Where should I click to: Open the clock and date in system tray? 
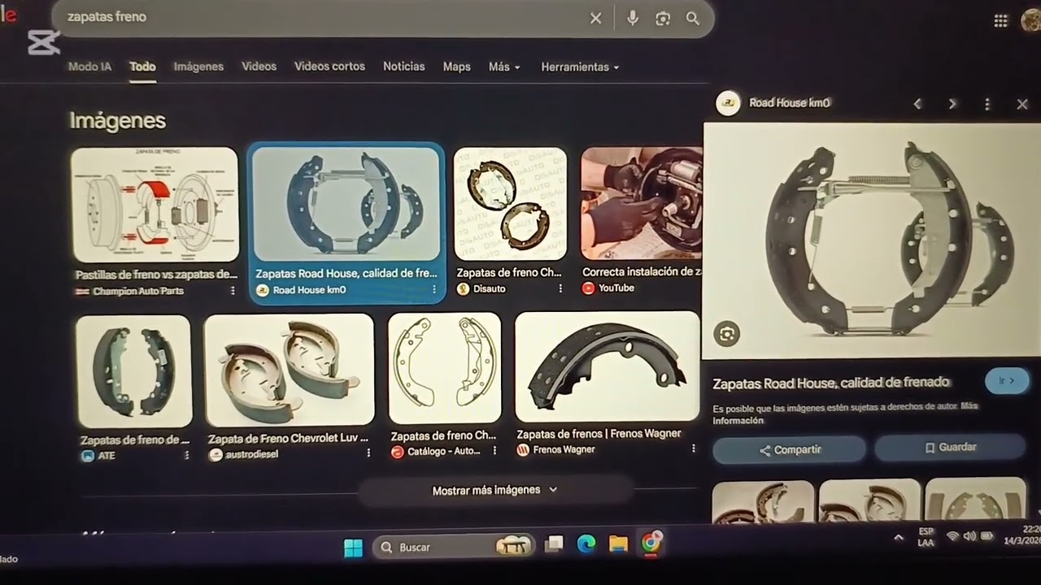click(1023, 535)
